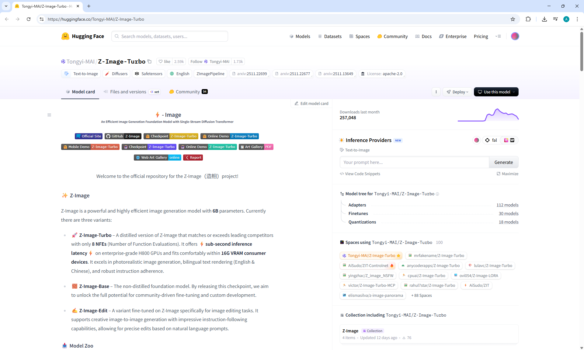Select the fal inference provider

point(491,140)
